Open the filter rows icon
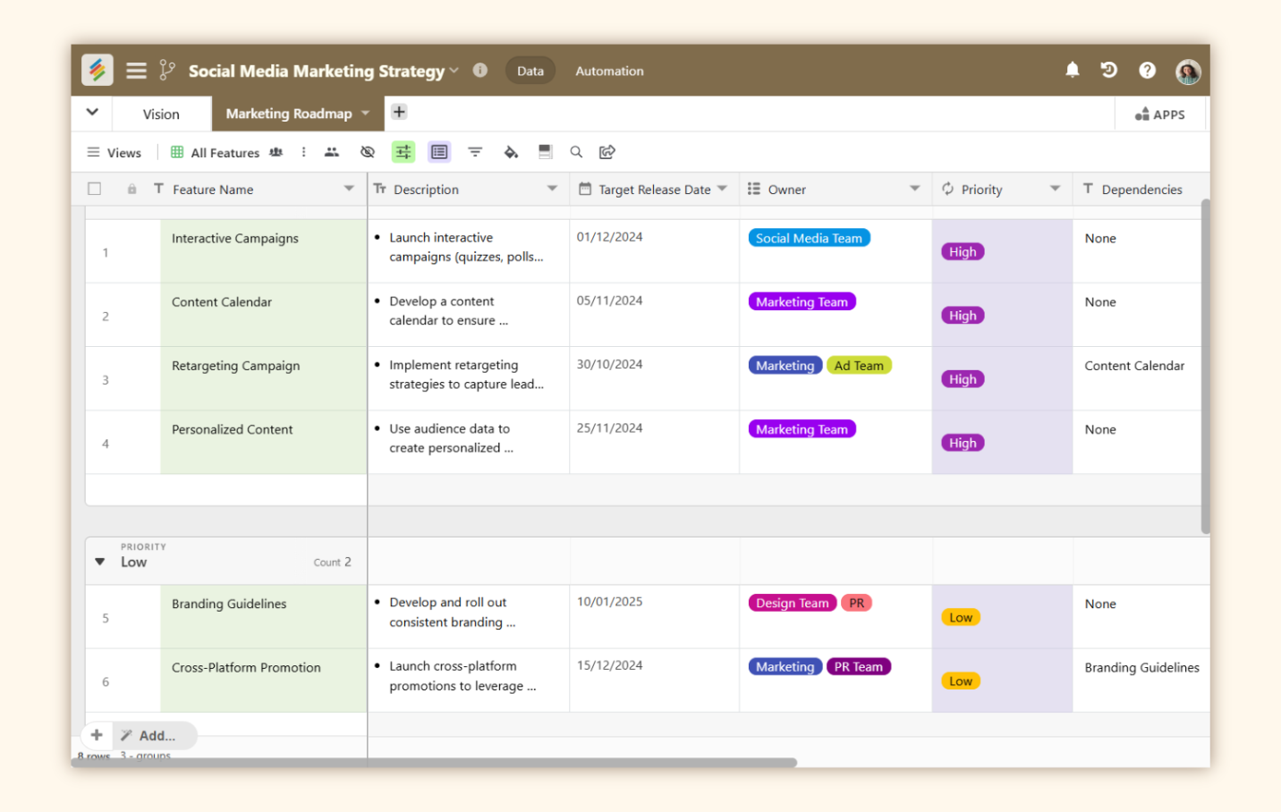 [x=475, y=152]
